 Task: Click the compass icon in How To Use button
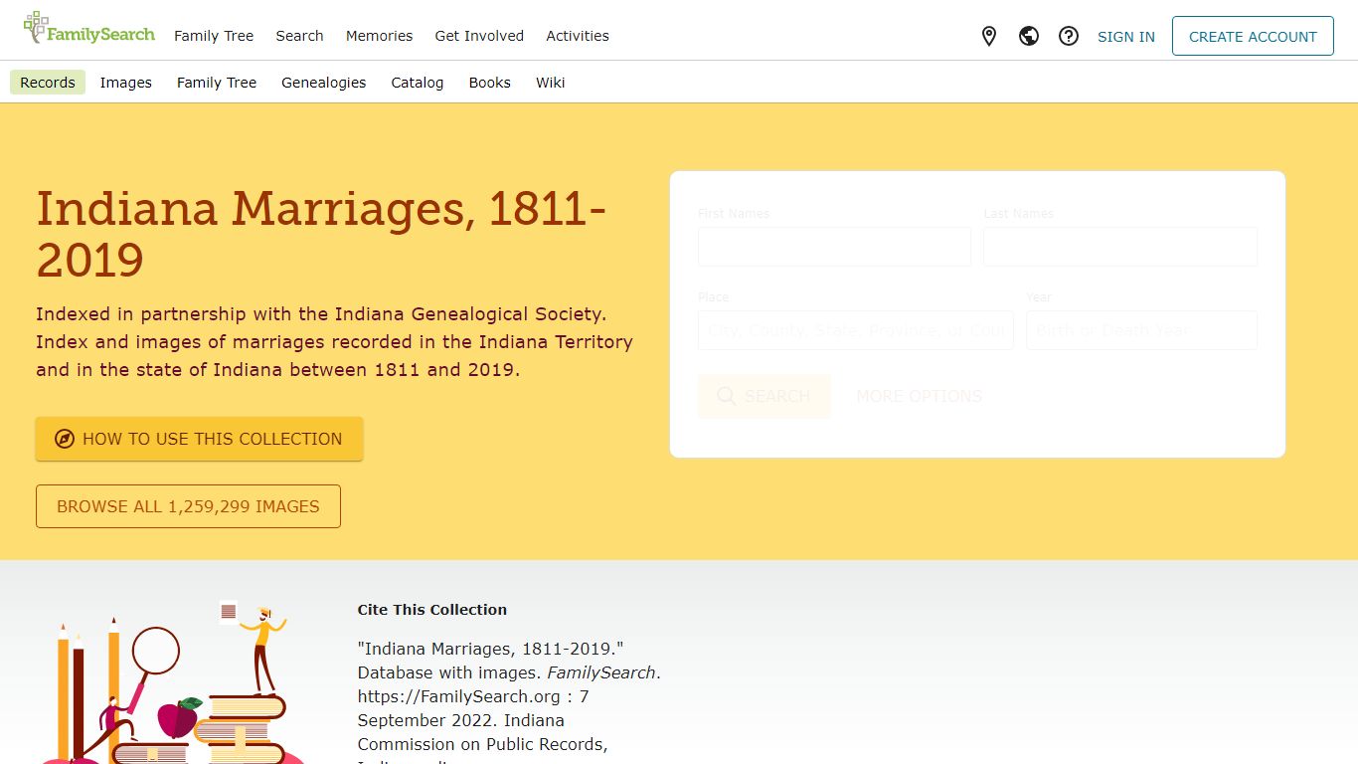(x=65, y=439)
